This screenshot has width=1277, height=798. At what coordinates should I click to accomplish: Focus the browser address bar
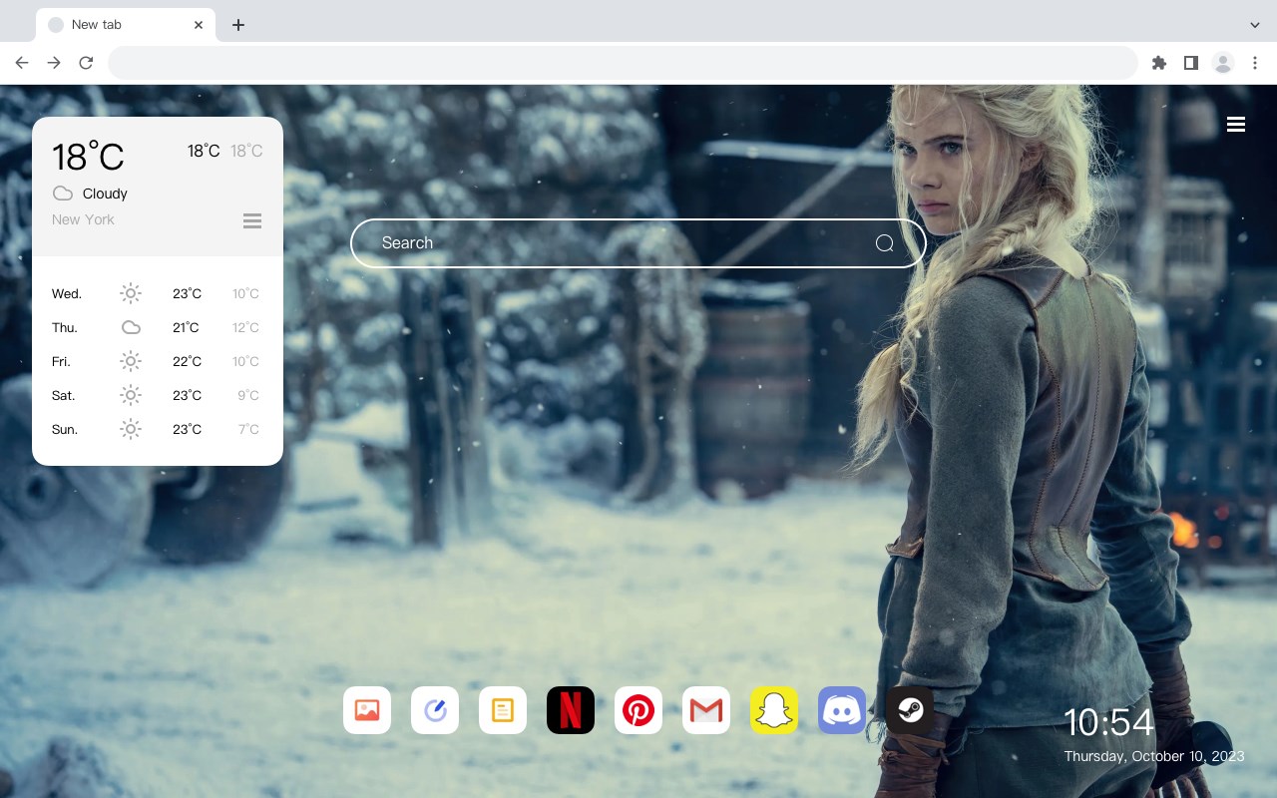point(623,63)
